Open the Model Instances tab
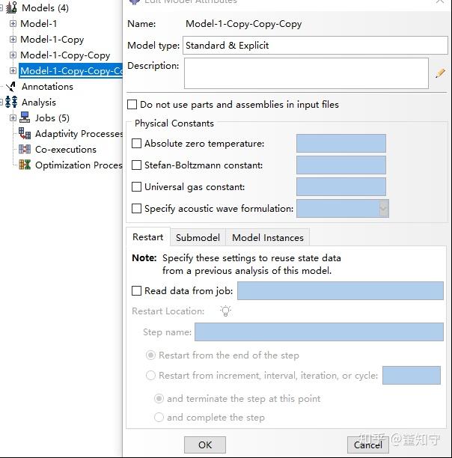Screen dimensions: 452x458 (268, 237)
